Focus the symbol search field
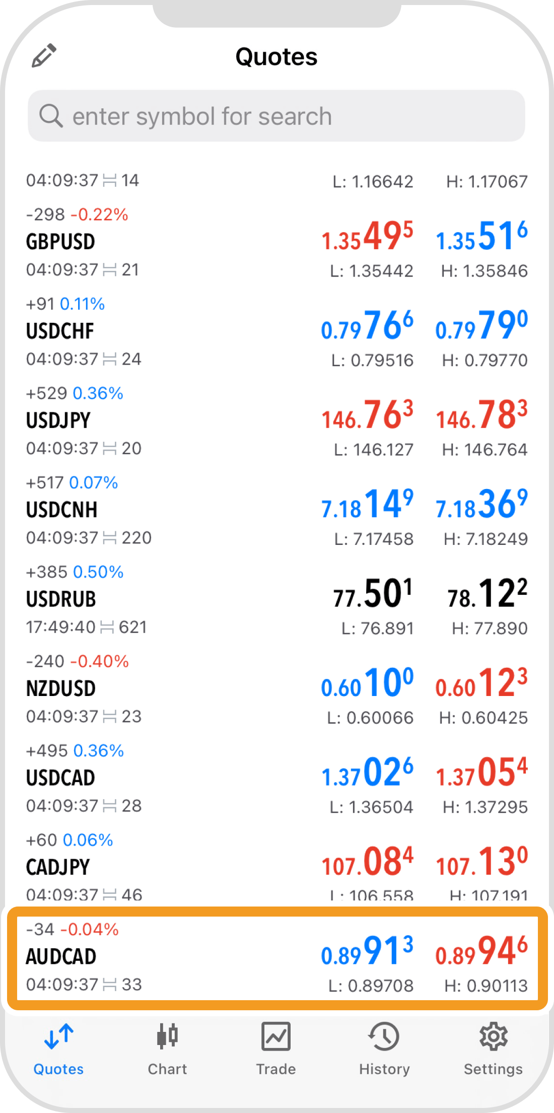 [x=276, y=116]
